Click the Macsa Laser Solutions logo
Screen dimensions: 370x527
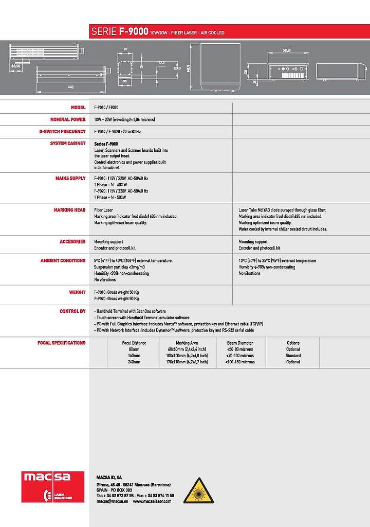pyautogui.click(x=53, y=487)
